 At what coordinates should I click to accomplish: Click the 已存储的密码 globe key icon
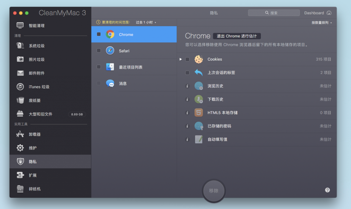click(198, 126)
